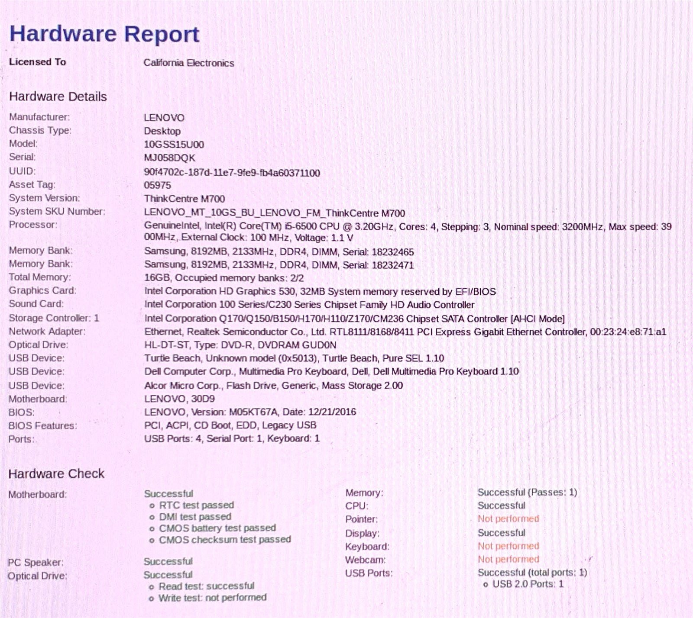Image resolution: width=693 pixels, height=618 pixels.
Task: Click the Optical Drive check Successful result
Action: pos(168,575)
